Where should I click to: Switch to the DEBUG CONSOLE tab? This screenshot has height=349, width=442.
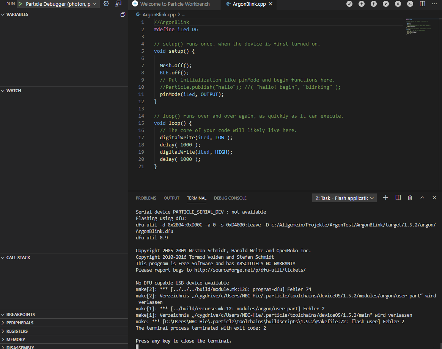230,198
